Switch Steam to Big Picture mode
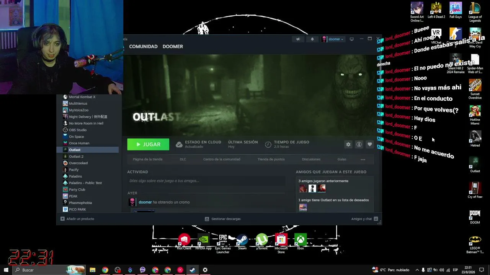490x275 pixels. click(x=351, y=39)
